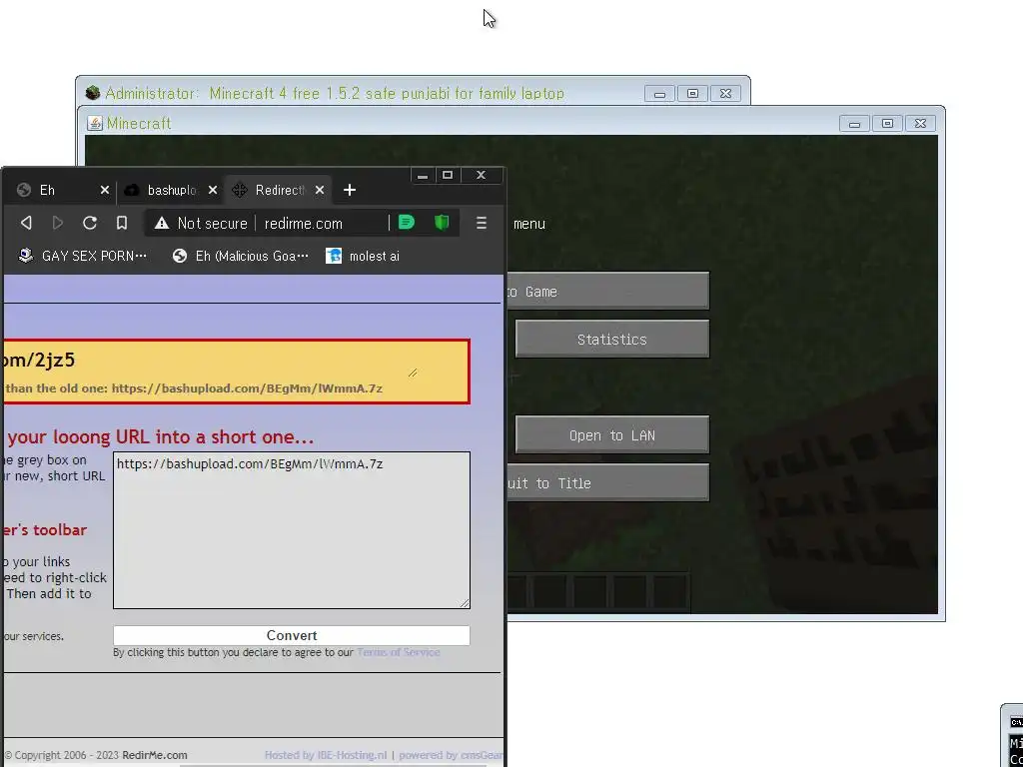Maximize the Minecraft window
The height and width of the screenshot is (767, 1023).
pyautogui.click(x=887, y=123)
